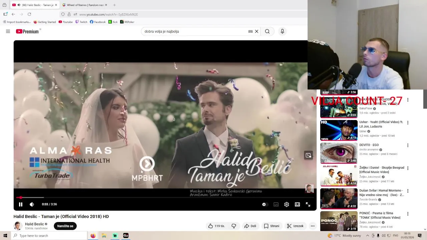Toggle subtitles with the captions icon
This screenshot has height=240, width=427.
pos(276,204)
